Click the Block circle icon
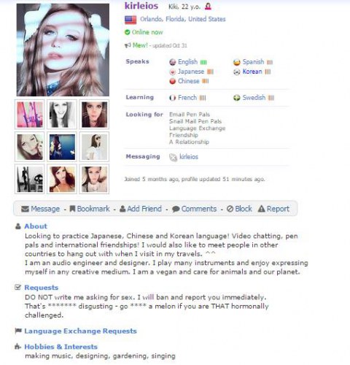 (230, 209)
